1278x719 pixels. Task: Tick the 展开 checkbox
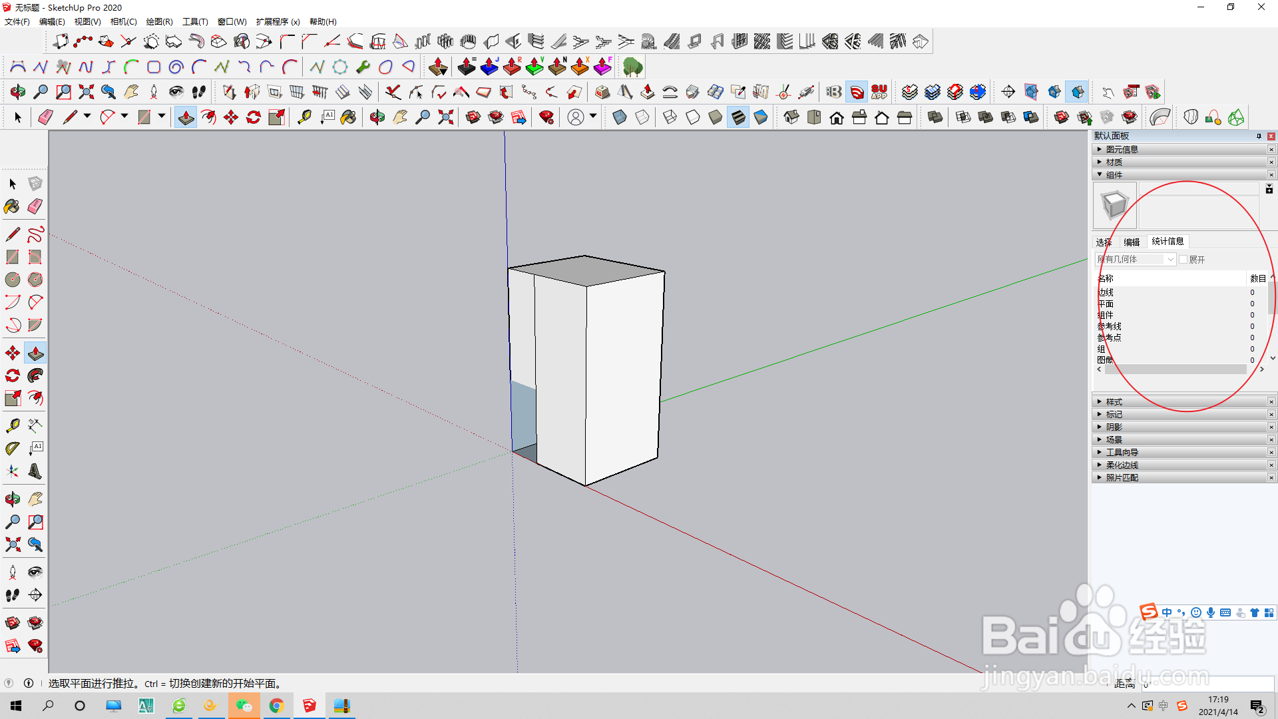[x=1183, y=260]
